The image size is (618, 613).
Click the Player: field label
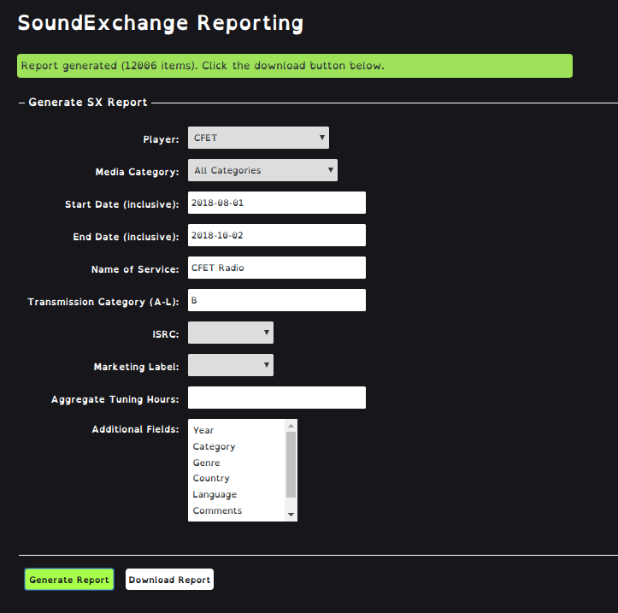tap(161, 139)
